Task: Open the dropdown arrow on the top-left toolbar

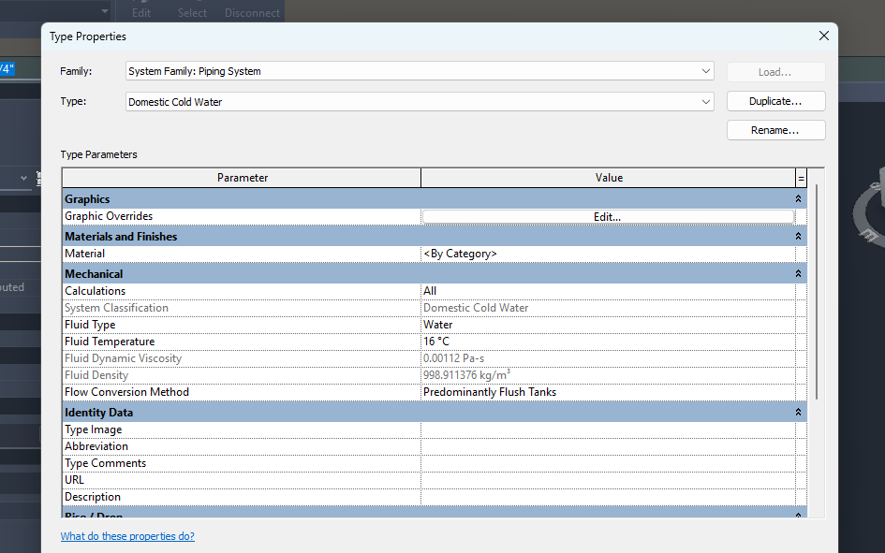Action: point(104,11)
